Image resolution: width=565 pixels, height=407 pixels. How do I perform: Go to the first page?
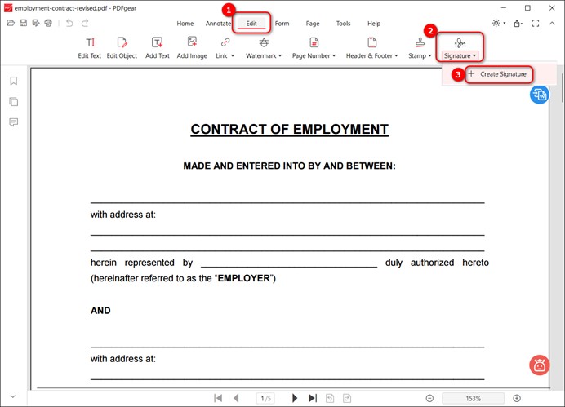pos(218,398)
